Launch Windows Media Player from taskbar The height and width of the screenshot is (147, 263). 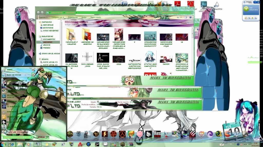29,144
